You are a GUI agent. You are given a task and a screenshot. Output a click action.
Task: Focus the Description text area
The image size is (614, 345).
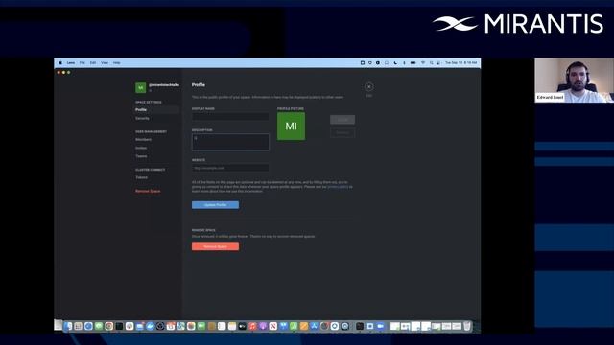tap(230, 142)
